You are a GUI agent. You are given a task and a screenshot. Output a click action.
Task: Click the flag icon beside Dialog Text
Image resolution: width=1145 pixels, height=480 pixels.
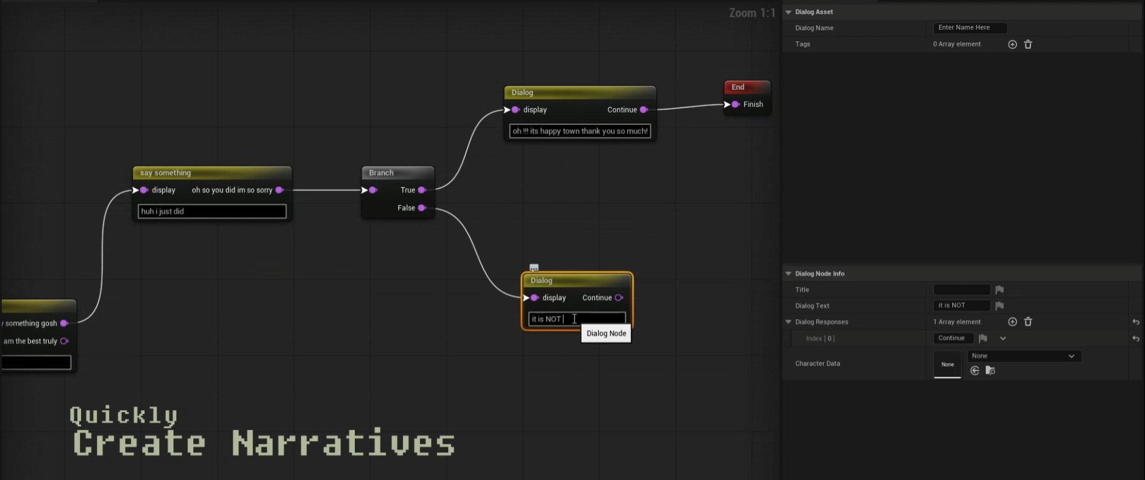999,306
